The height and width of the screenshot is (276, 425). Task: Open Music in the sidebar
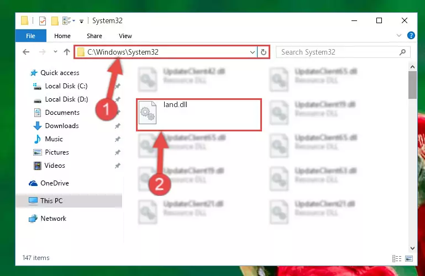pyautogui.click(x=54, y=139)
